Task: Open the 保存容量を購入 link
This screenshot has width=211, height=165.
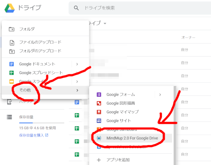Action: click(32, 135)
